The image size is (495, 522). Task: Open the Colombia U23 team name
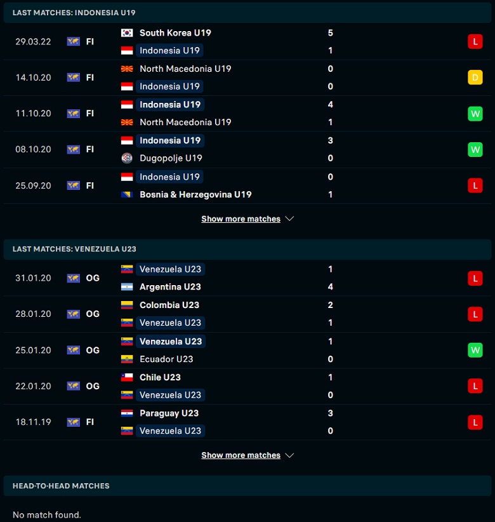click(169, 305)
